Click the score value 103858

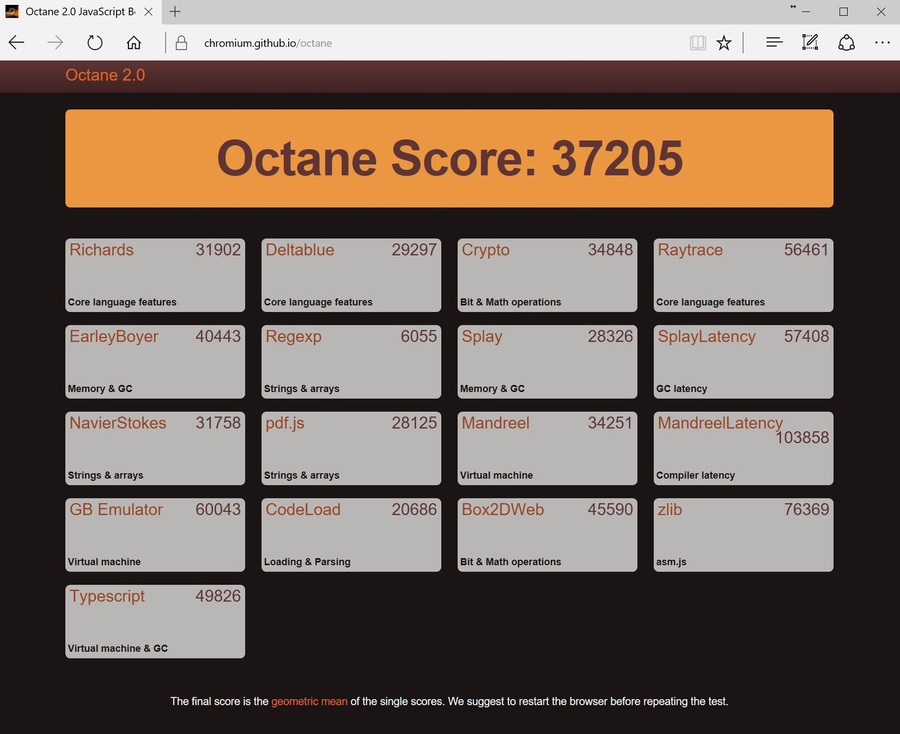click(x=802, y=438)
